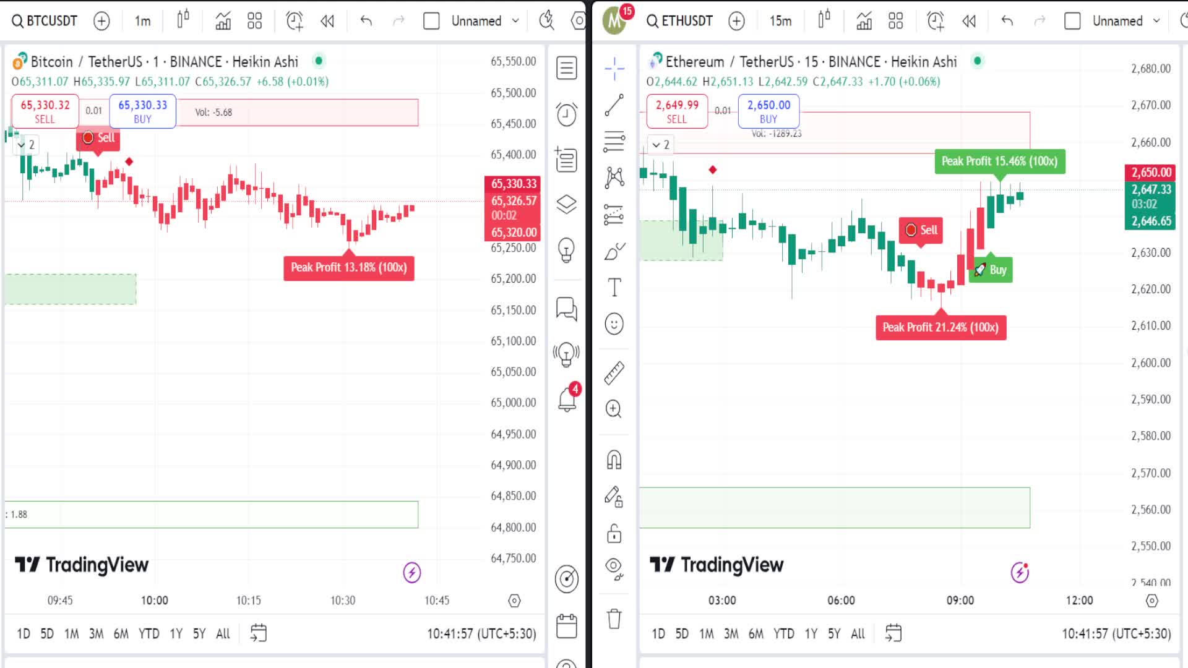The image size is (1188, 668).
Task: Select the measure/ruler tool
Action: [614, 374]
